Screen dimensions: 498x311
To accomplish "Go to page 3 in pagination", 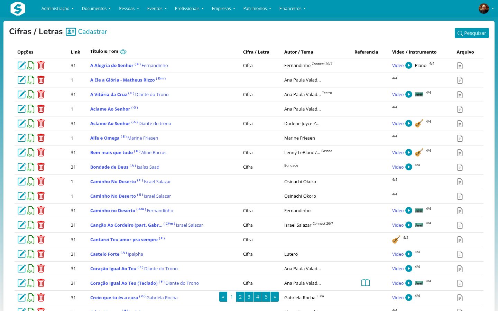I will (x=249, y=297).
